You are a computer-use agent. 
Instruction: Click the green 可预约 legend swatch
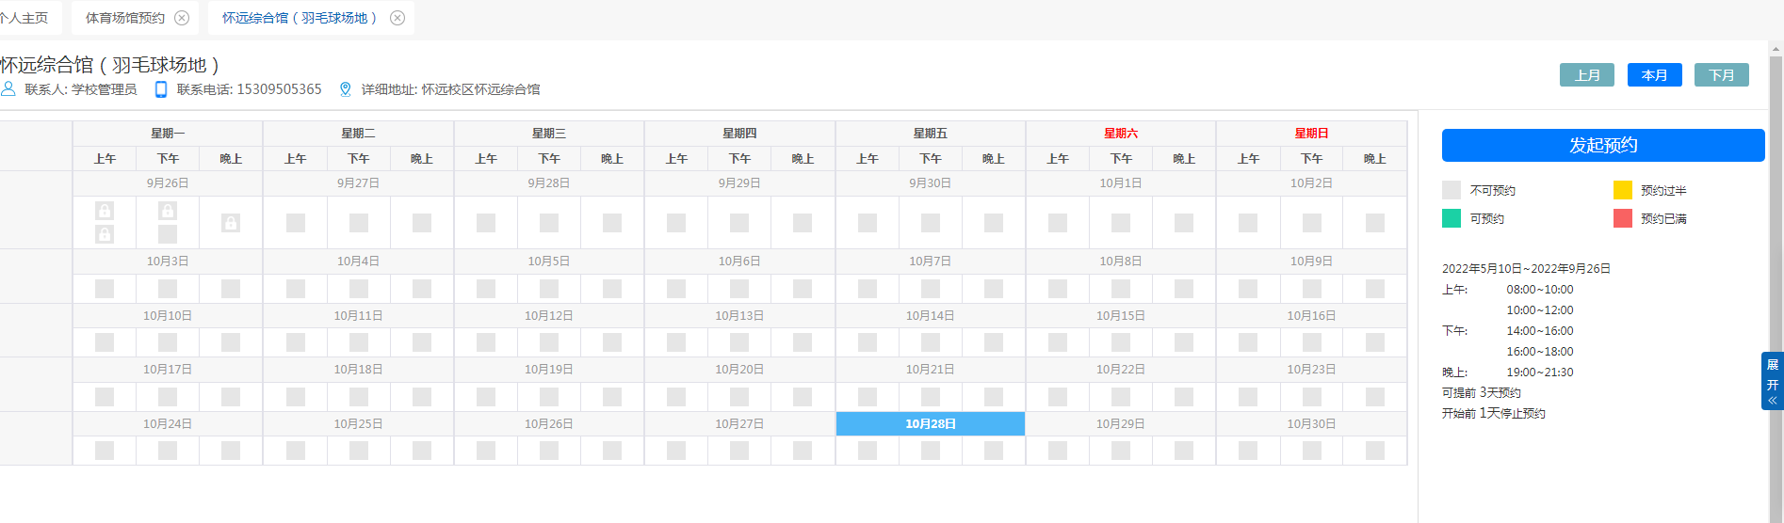point(1452,218)
